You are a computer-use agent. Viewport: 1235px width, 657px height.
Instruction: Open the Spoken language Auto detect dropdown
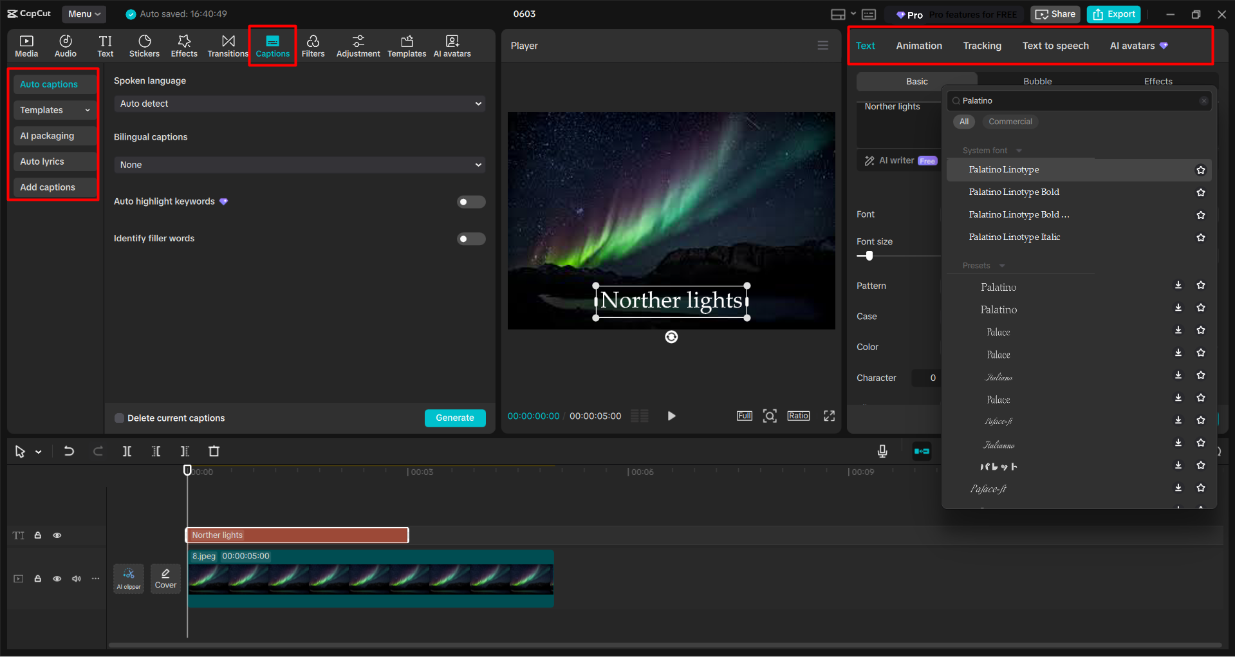tap(299, 103)
